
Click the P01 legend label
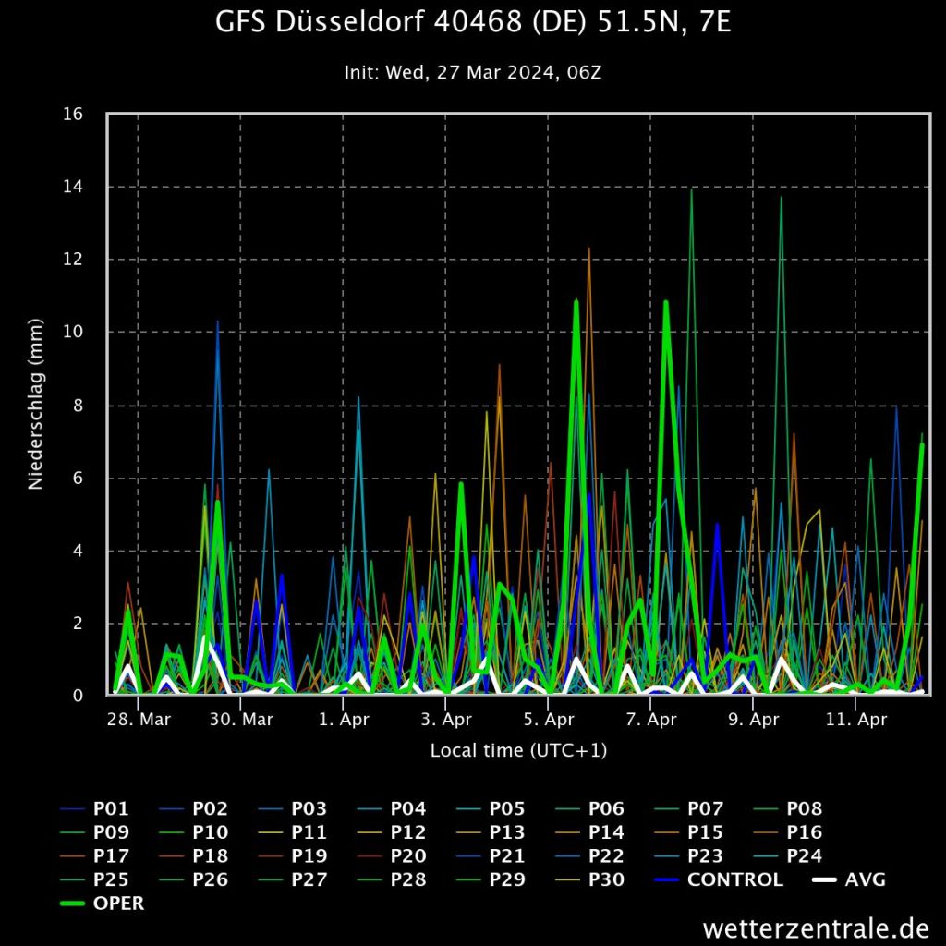(111, 808)
